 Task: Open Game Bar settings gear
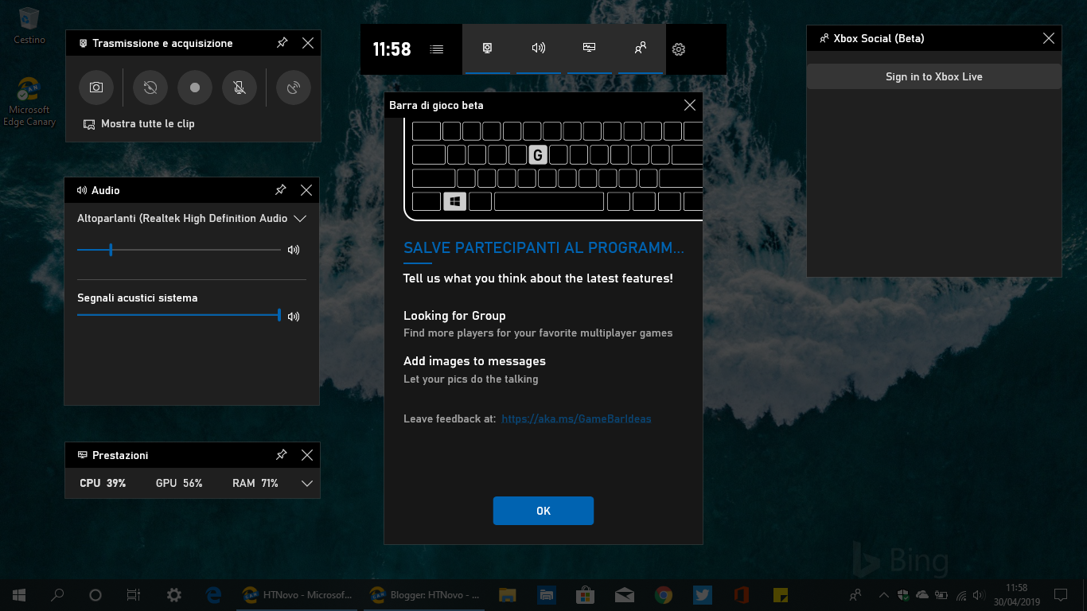coord(679,49)
